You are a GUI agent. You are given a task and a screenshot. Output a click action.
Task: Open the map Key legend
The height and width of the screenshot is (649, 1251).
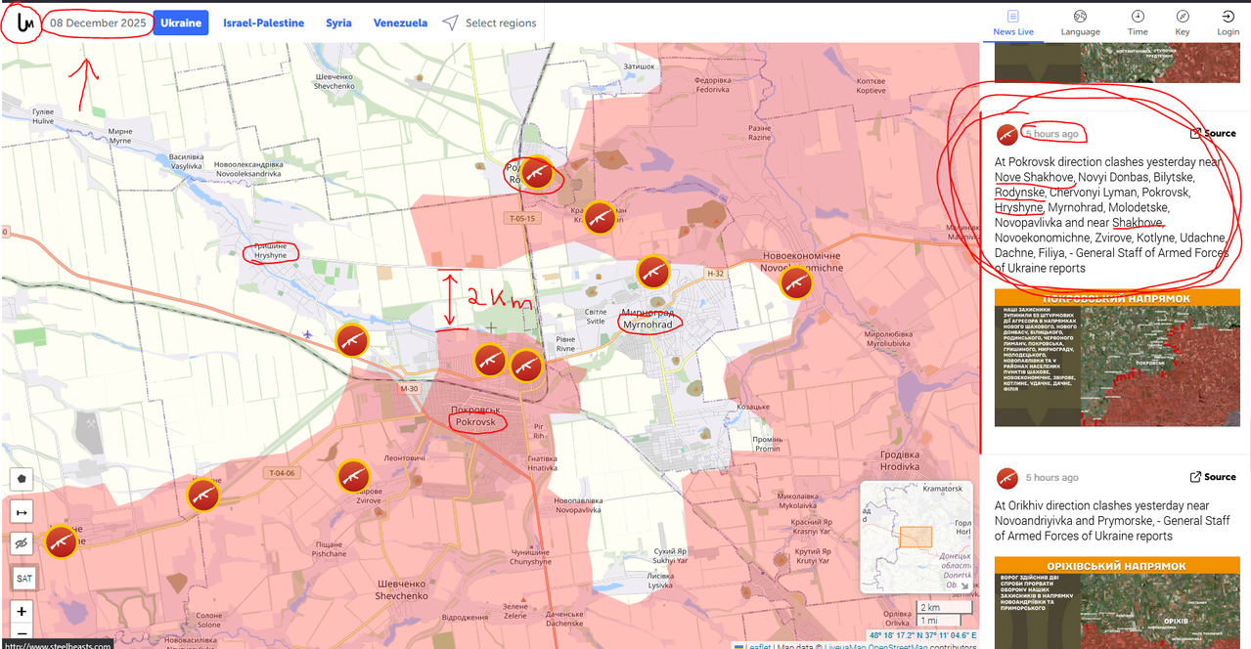[x=1183, y=23]
